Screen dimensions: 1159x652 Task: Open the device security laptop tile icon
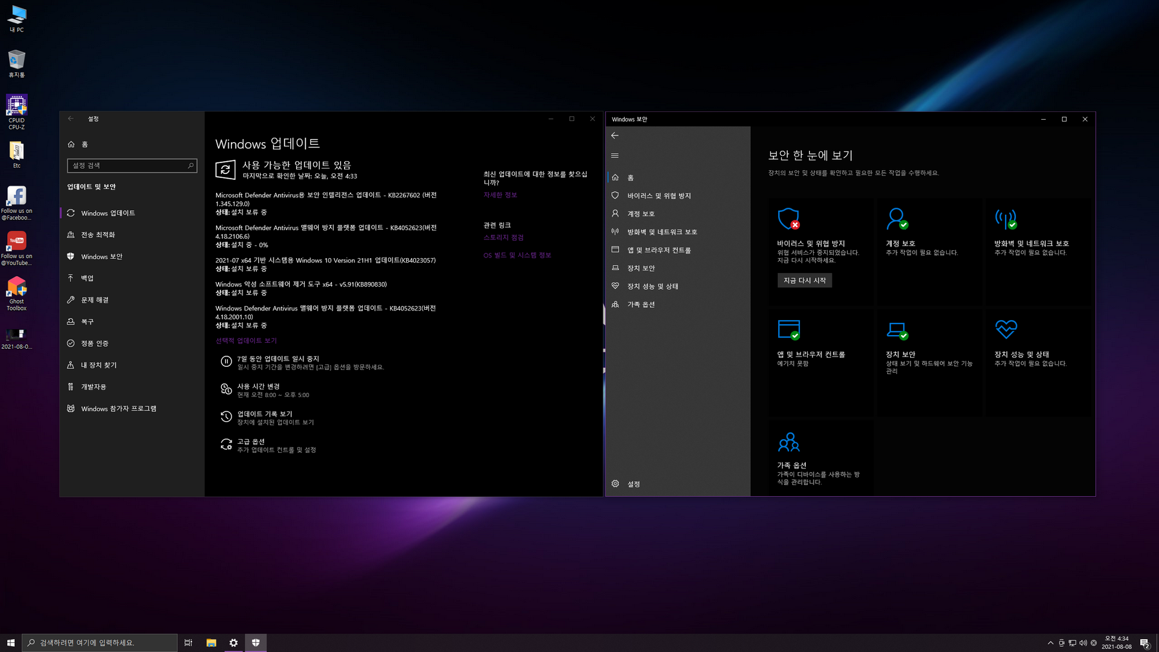897,330
